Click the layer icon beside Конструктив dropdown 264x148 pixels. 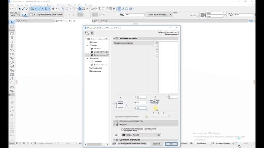point(115,143)
